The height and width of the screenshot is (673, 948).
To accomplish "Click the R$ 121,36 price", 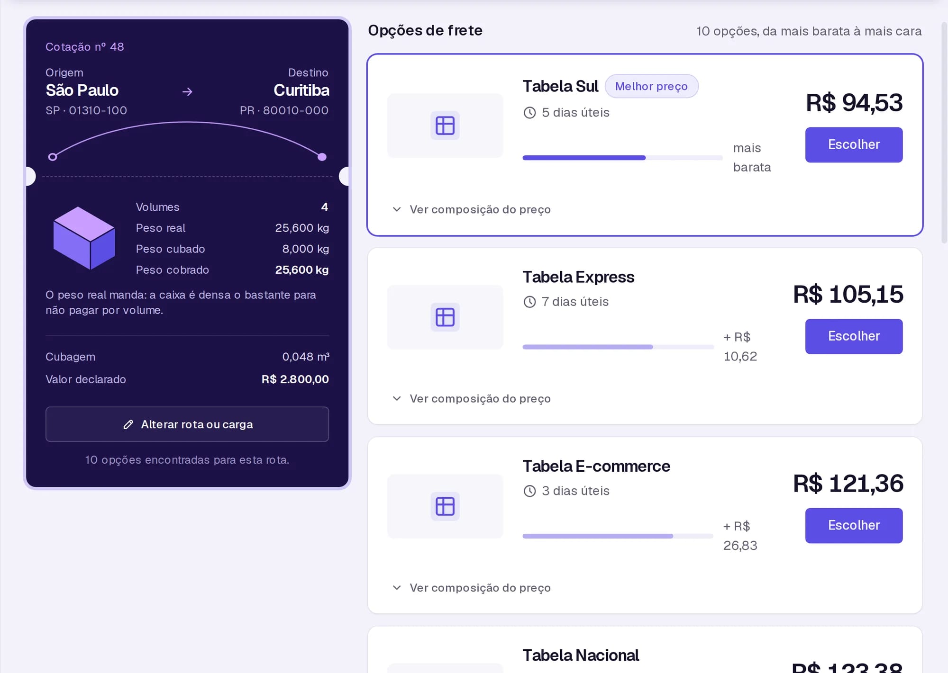I will click(848, 484).
